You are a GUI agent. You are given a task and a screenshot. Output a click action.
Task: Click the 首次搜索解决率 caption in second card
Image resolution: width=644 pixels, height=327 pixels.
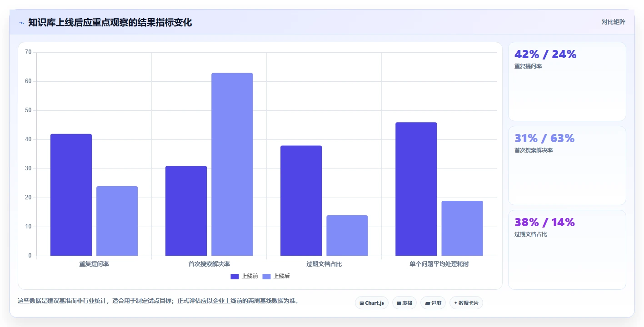click(x=534, y=150)
